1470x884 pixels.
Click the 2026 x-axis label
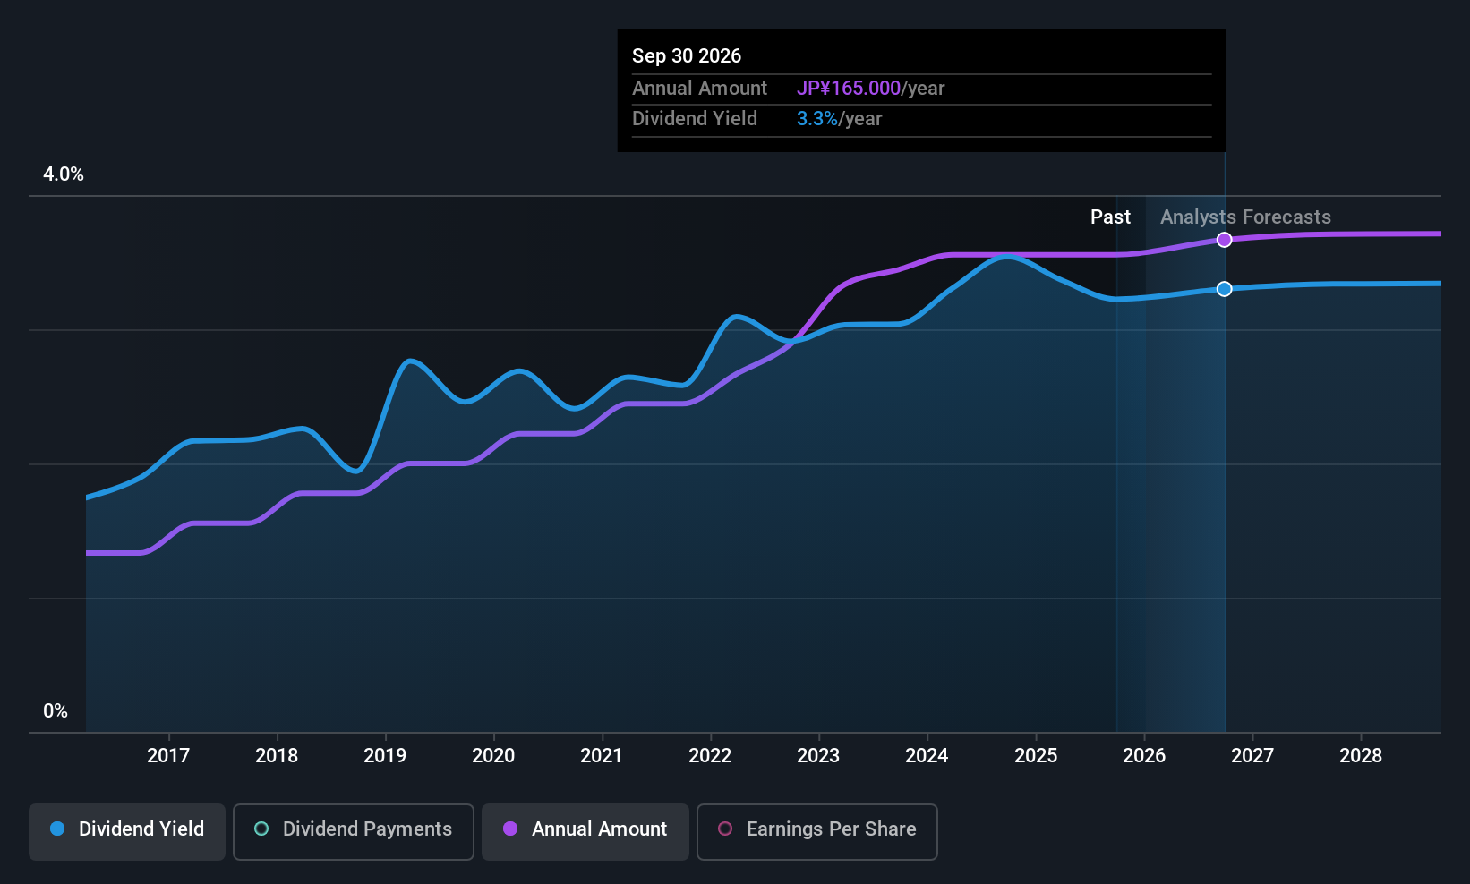coord(1144,756)
